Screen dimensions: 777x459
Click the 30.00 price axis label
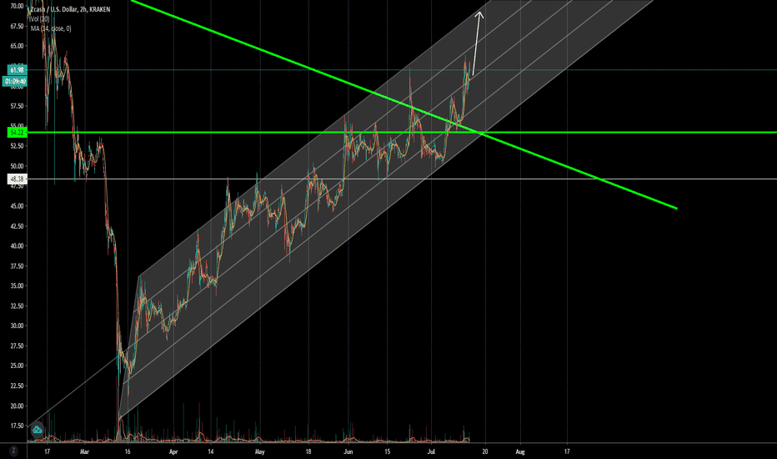(18, 326)
